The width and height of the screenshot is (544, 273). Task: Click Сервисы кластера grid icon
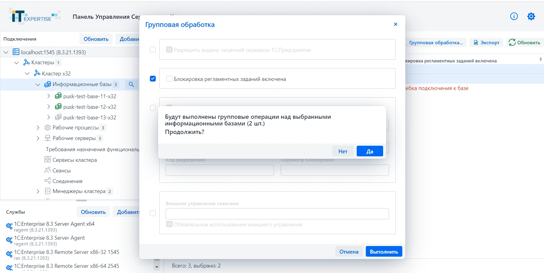(x=47, y=159)
